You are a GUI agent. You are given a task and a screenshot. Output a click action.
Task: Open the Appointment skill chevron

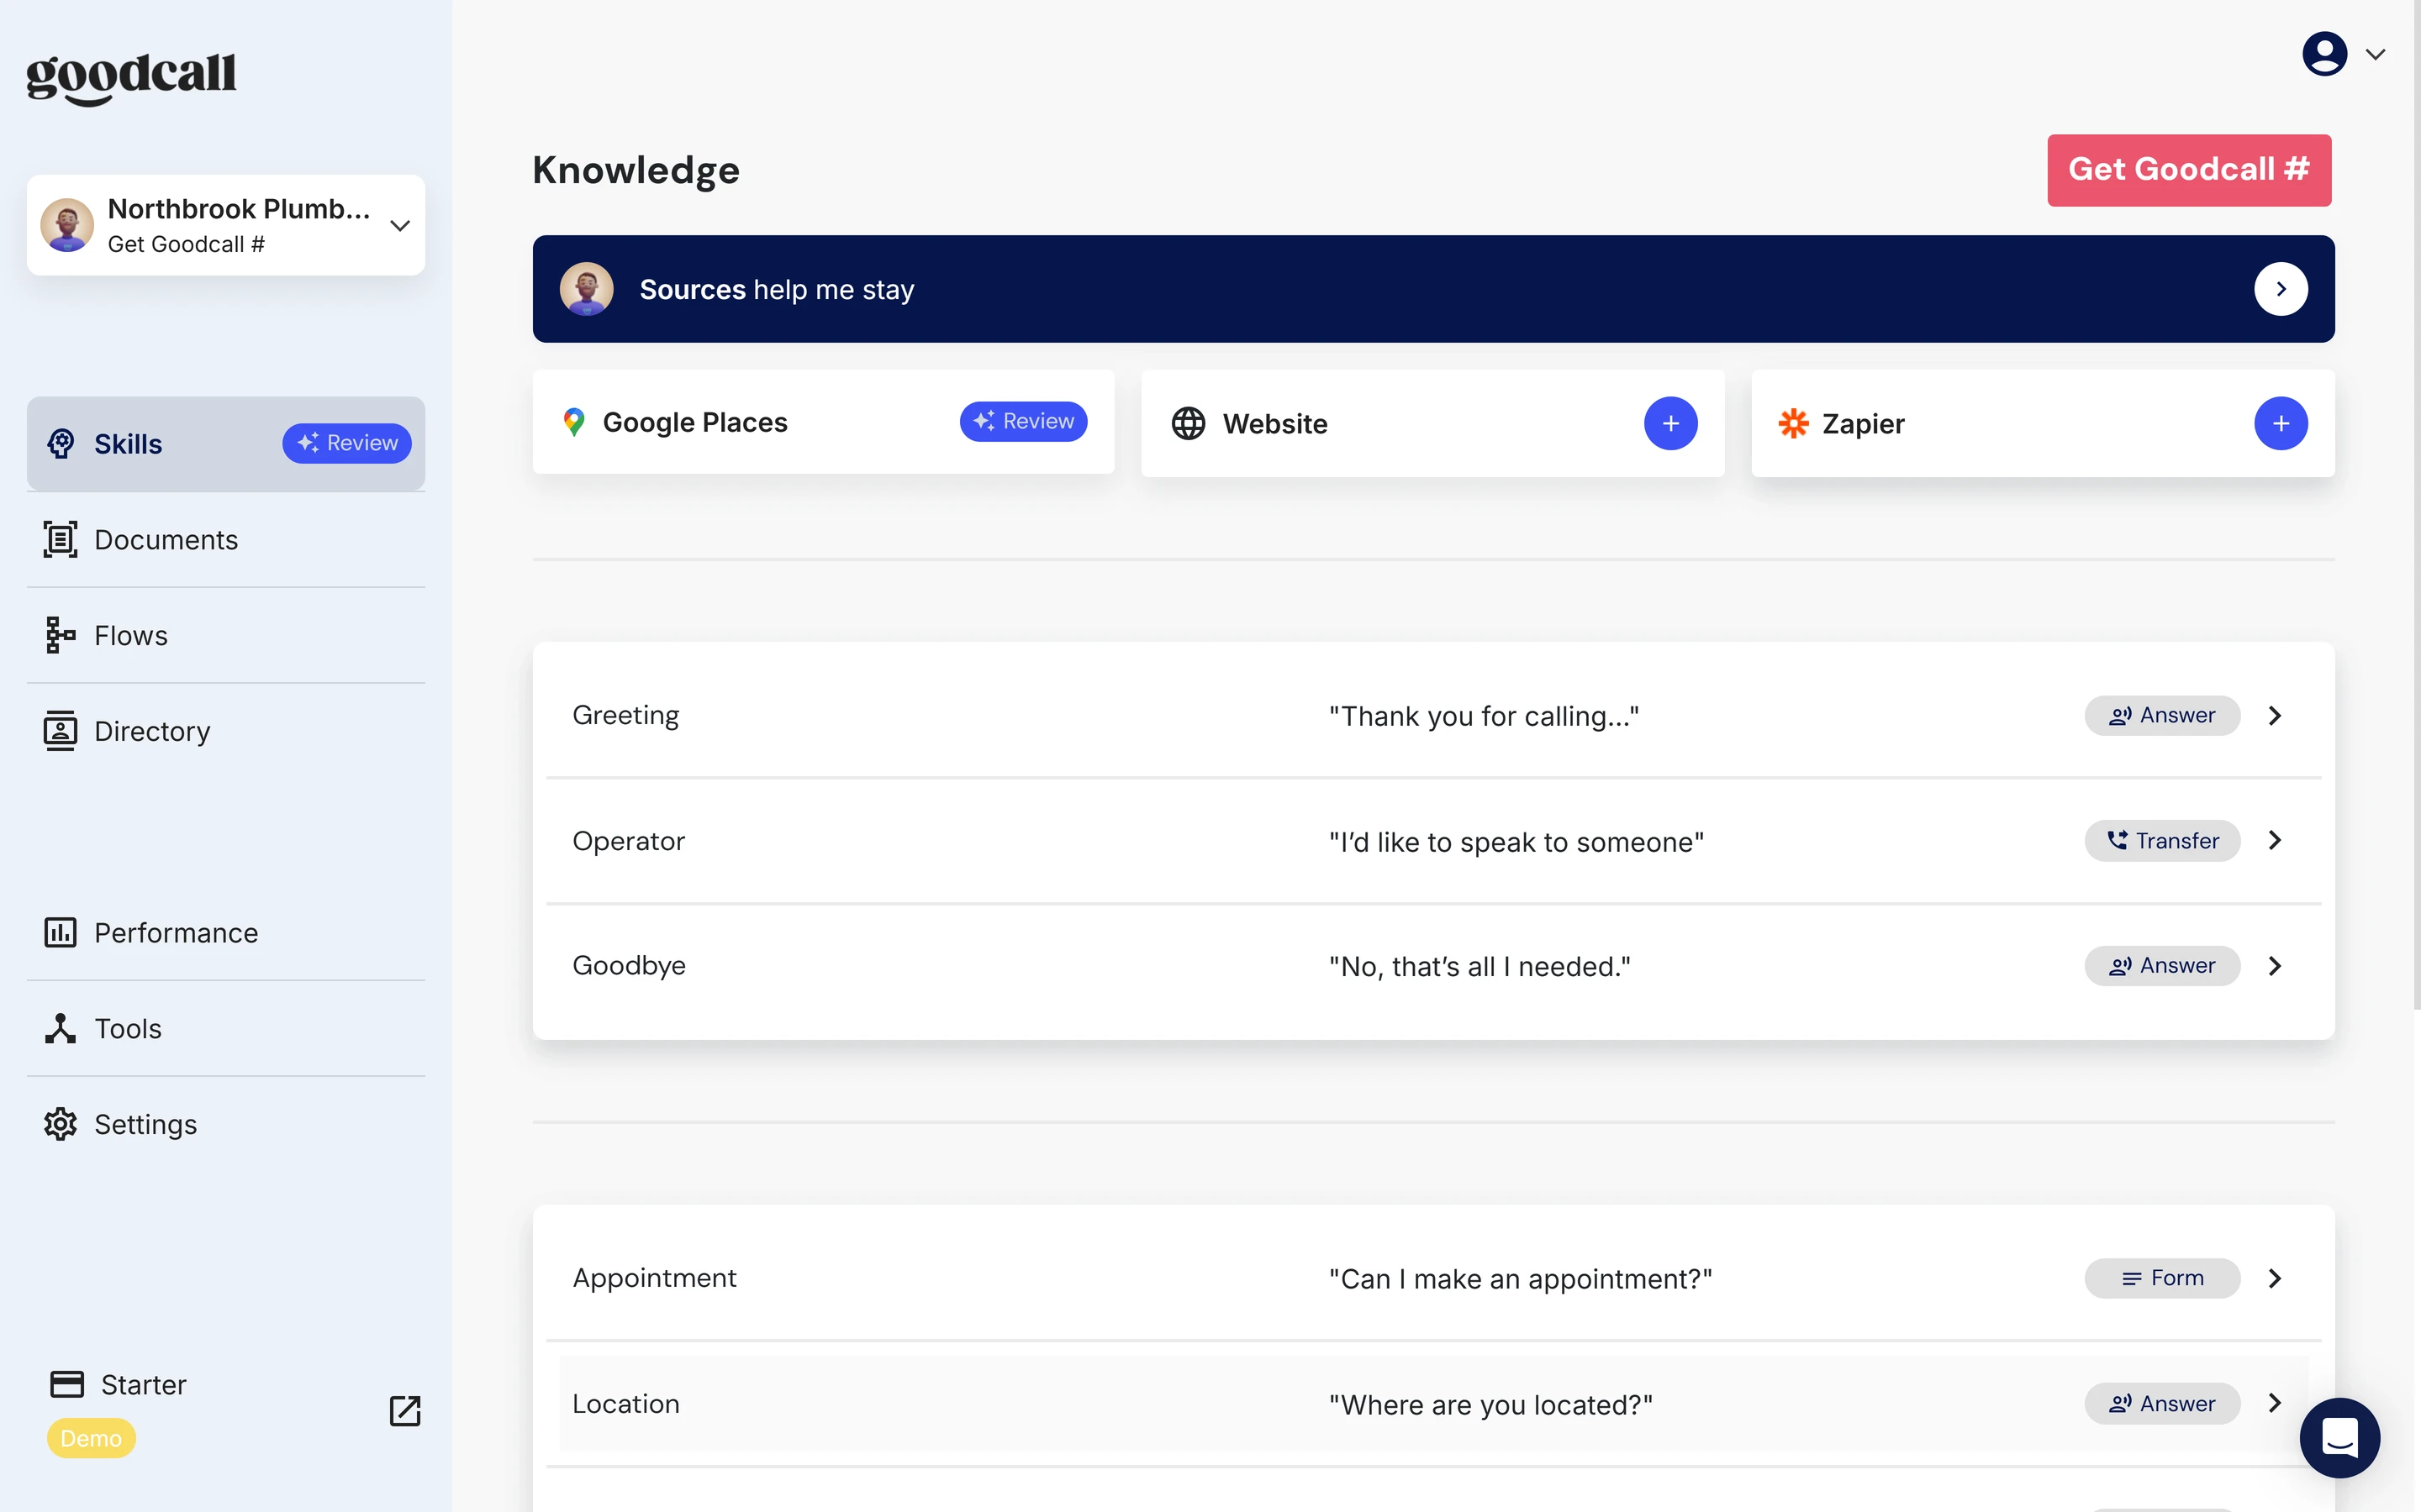pyautogui.click(x=2274, y=1278)
